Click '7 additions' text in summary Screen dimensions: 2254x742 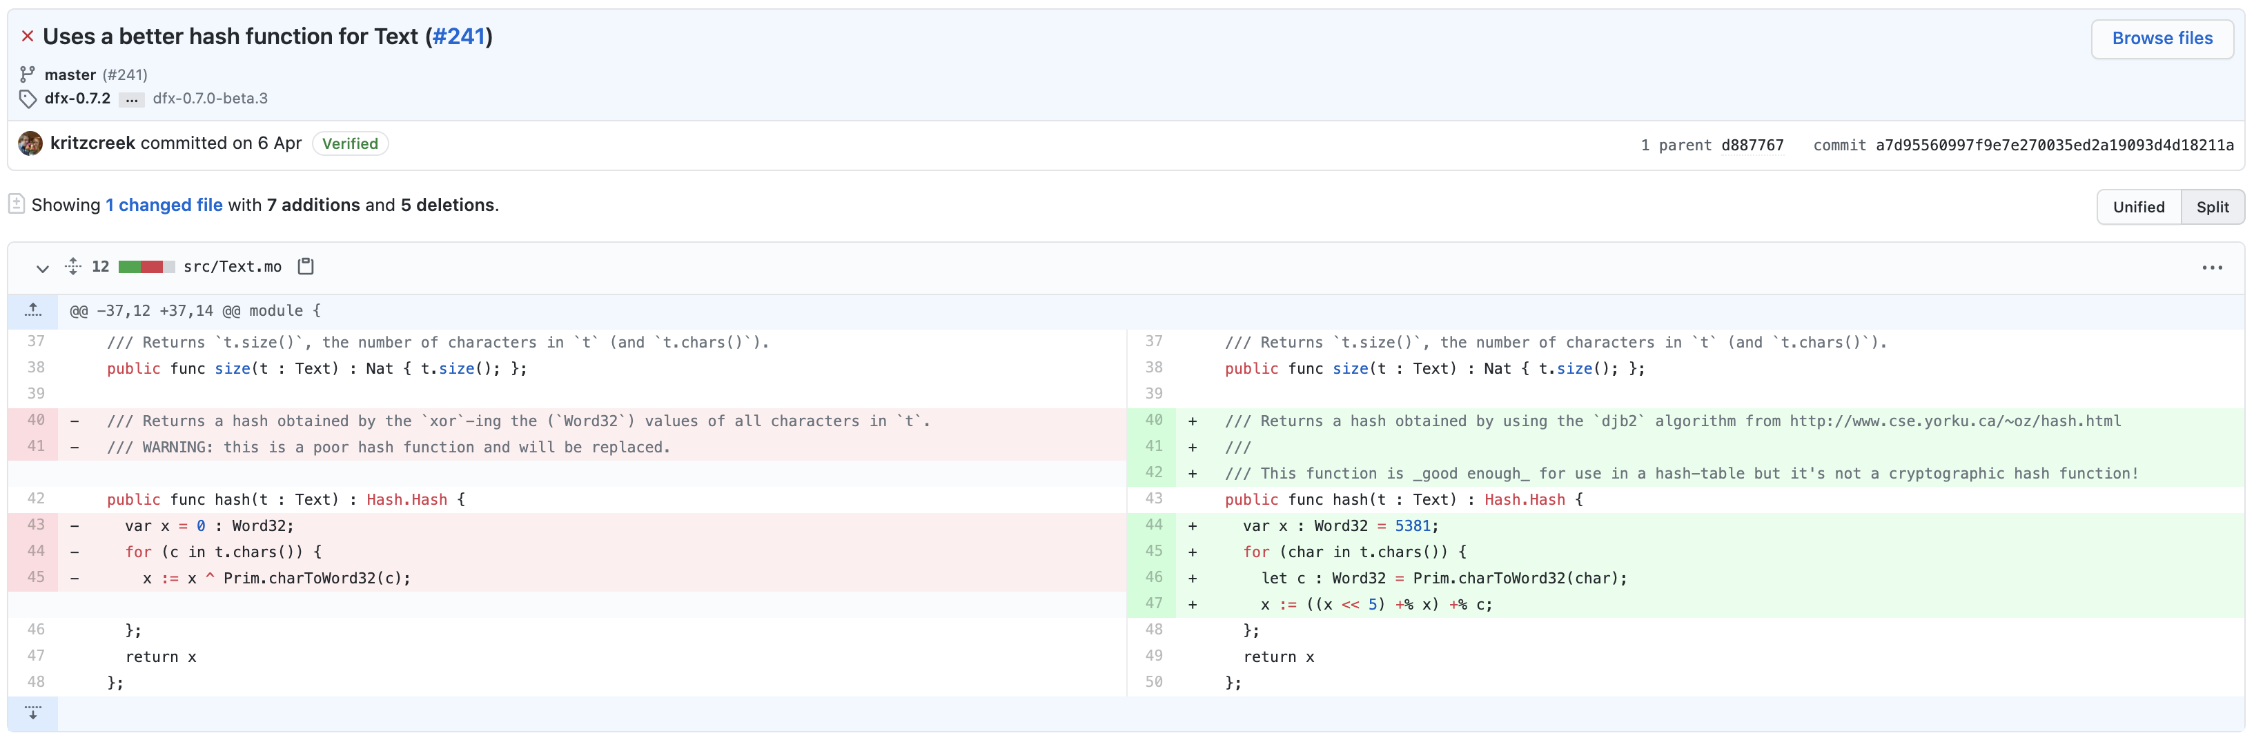pyautogui.click(x=313, y=205)
